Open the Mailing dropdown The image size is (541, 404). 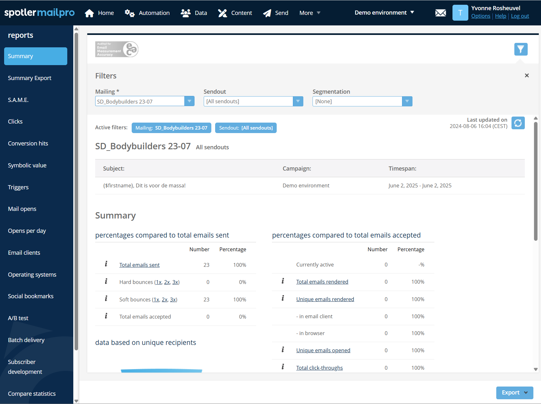pyautogui.click(x=145, y=101)
